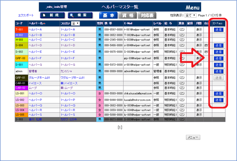Click 送信 button for ヘルパーO row
Screen dimensions: 237x161
tap(218, 94)
